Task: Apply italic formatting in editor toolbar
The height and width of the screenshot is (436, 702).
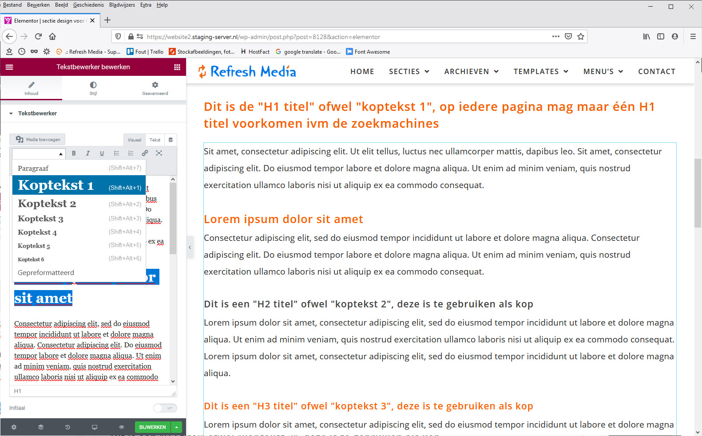Action: pyautogui.click(x=88, y=153)
